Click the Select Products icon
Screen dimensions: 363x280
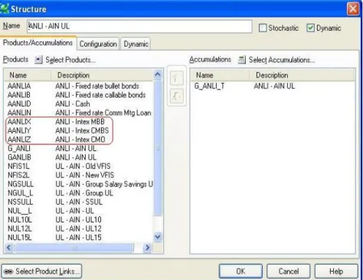coord(38,60)
